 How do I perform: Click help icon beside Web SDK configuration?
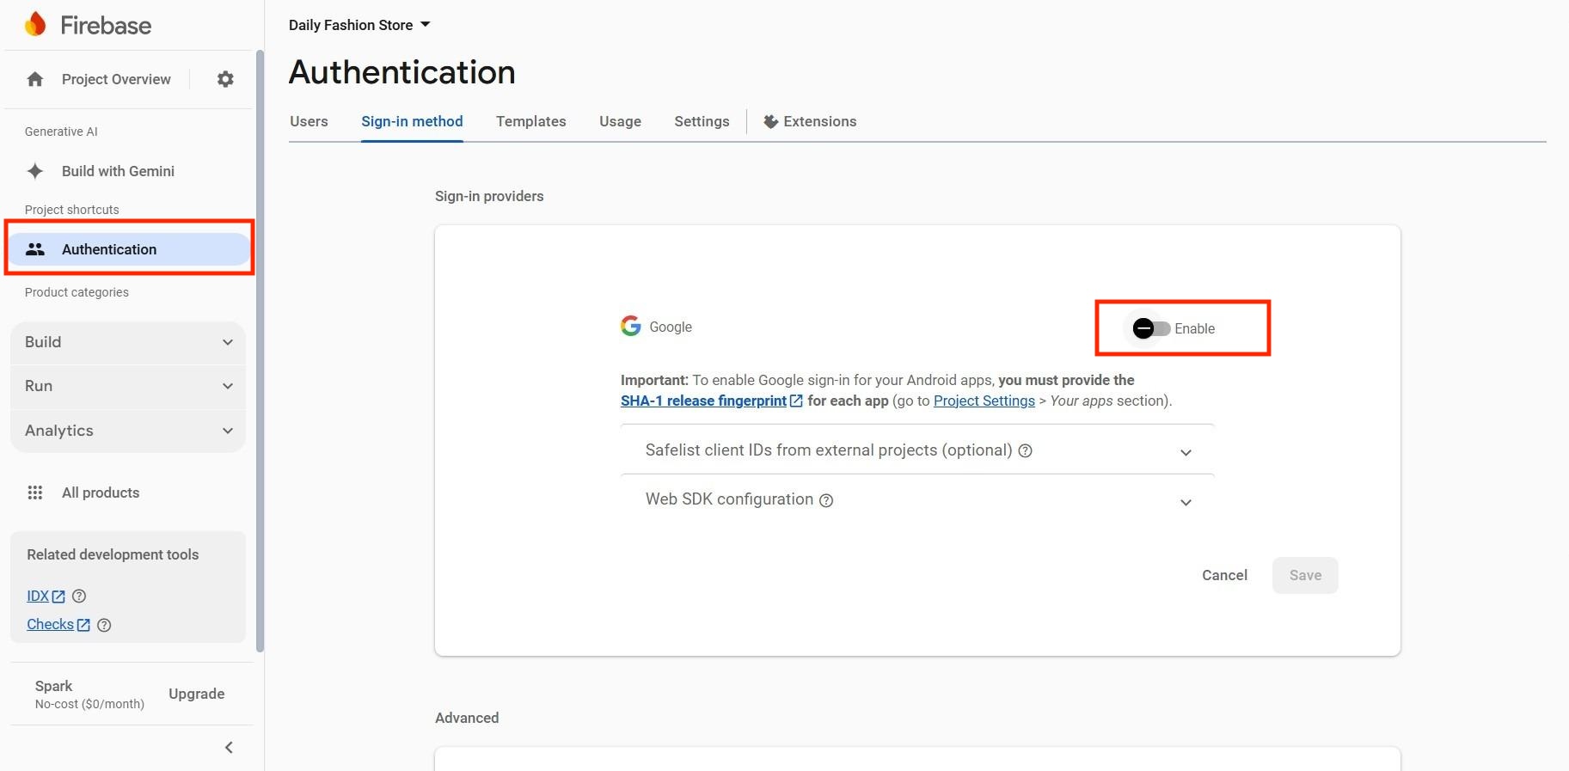point(826,500)
